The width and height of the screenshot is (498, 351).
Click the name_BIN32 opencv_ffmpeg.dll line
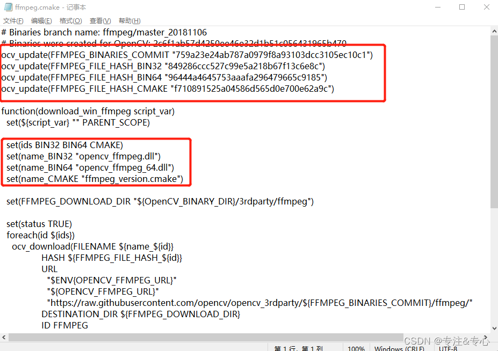(x=83, y=157)
